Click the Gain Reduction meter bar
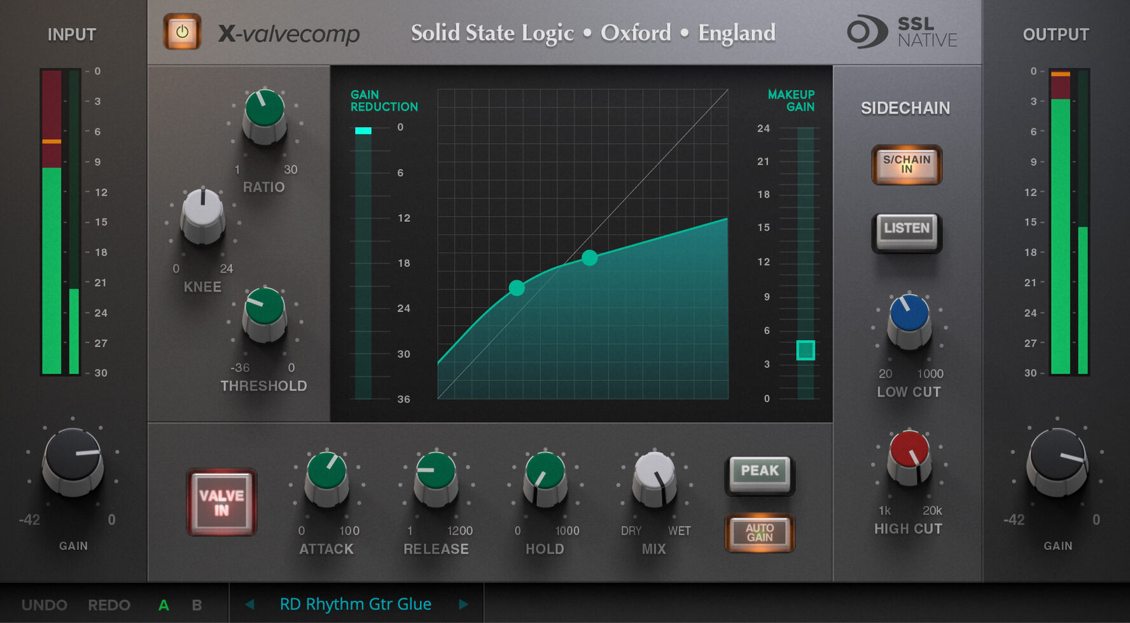This screenshot has width=1130, height=623. pos(363,263)
